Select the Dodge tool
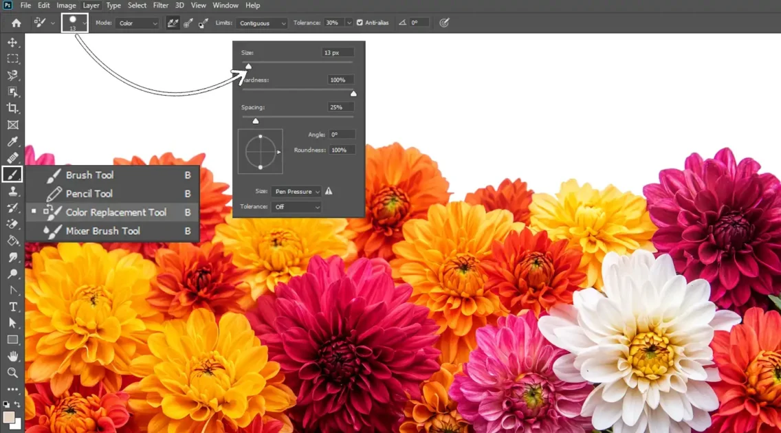 point(12,274)
